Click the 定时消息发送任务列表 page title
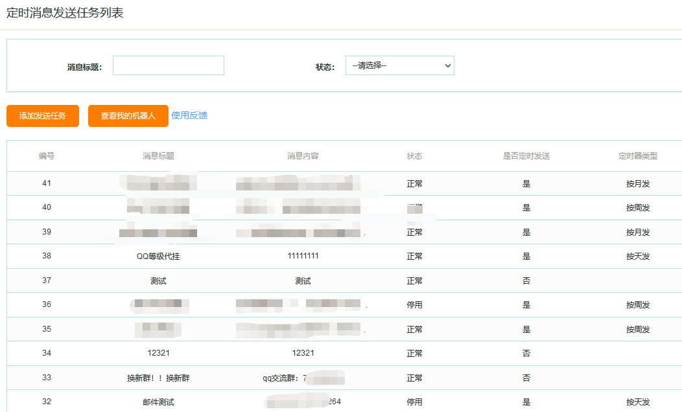 (63, 12)
